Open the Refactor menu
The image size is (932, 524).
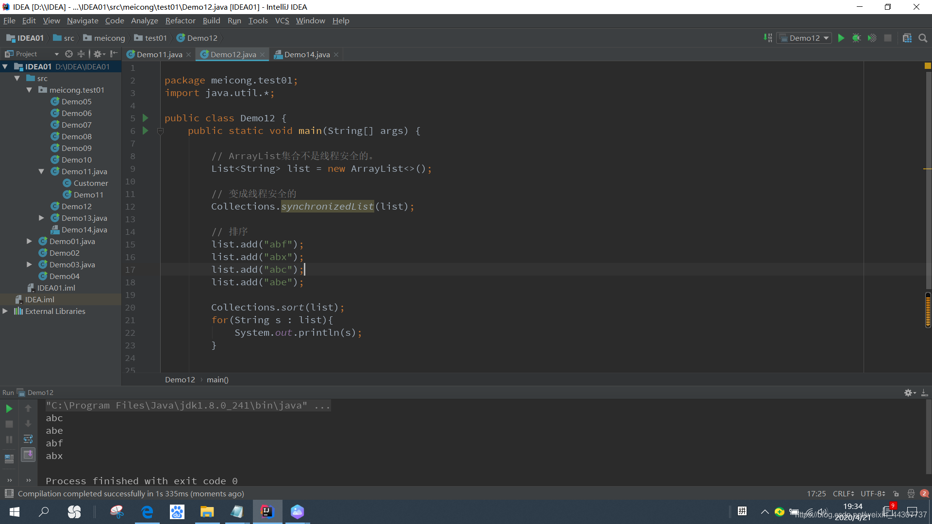pos(180,20)
